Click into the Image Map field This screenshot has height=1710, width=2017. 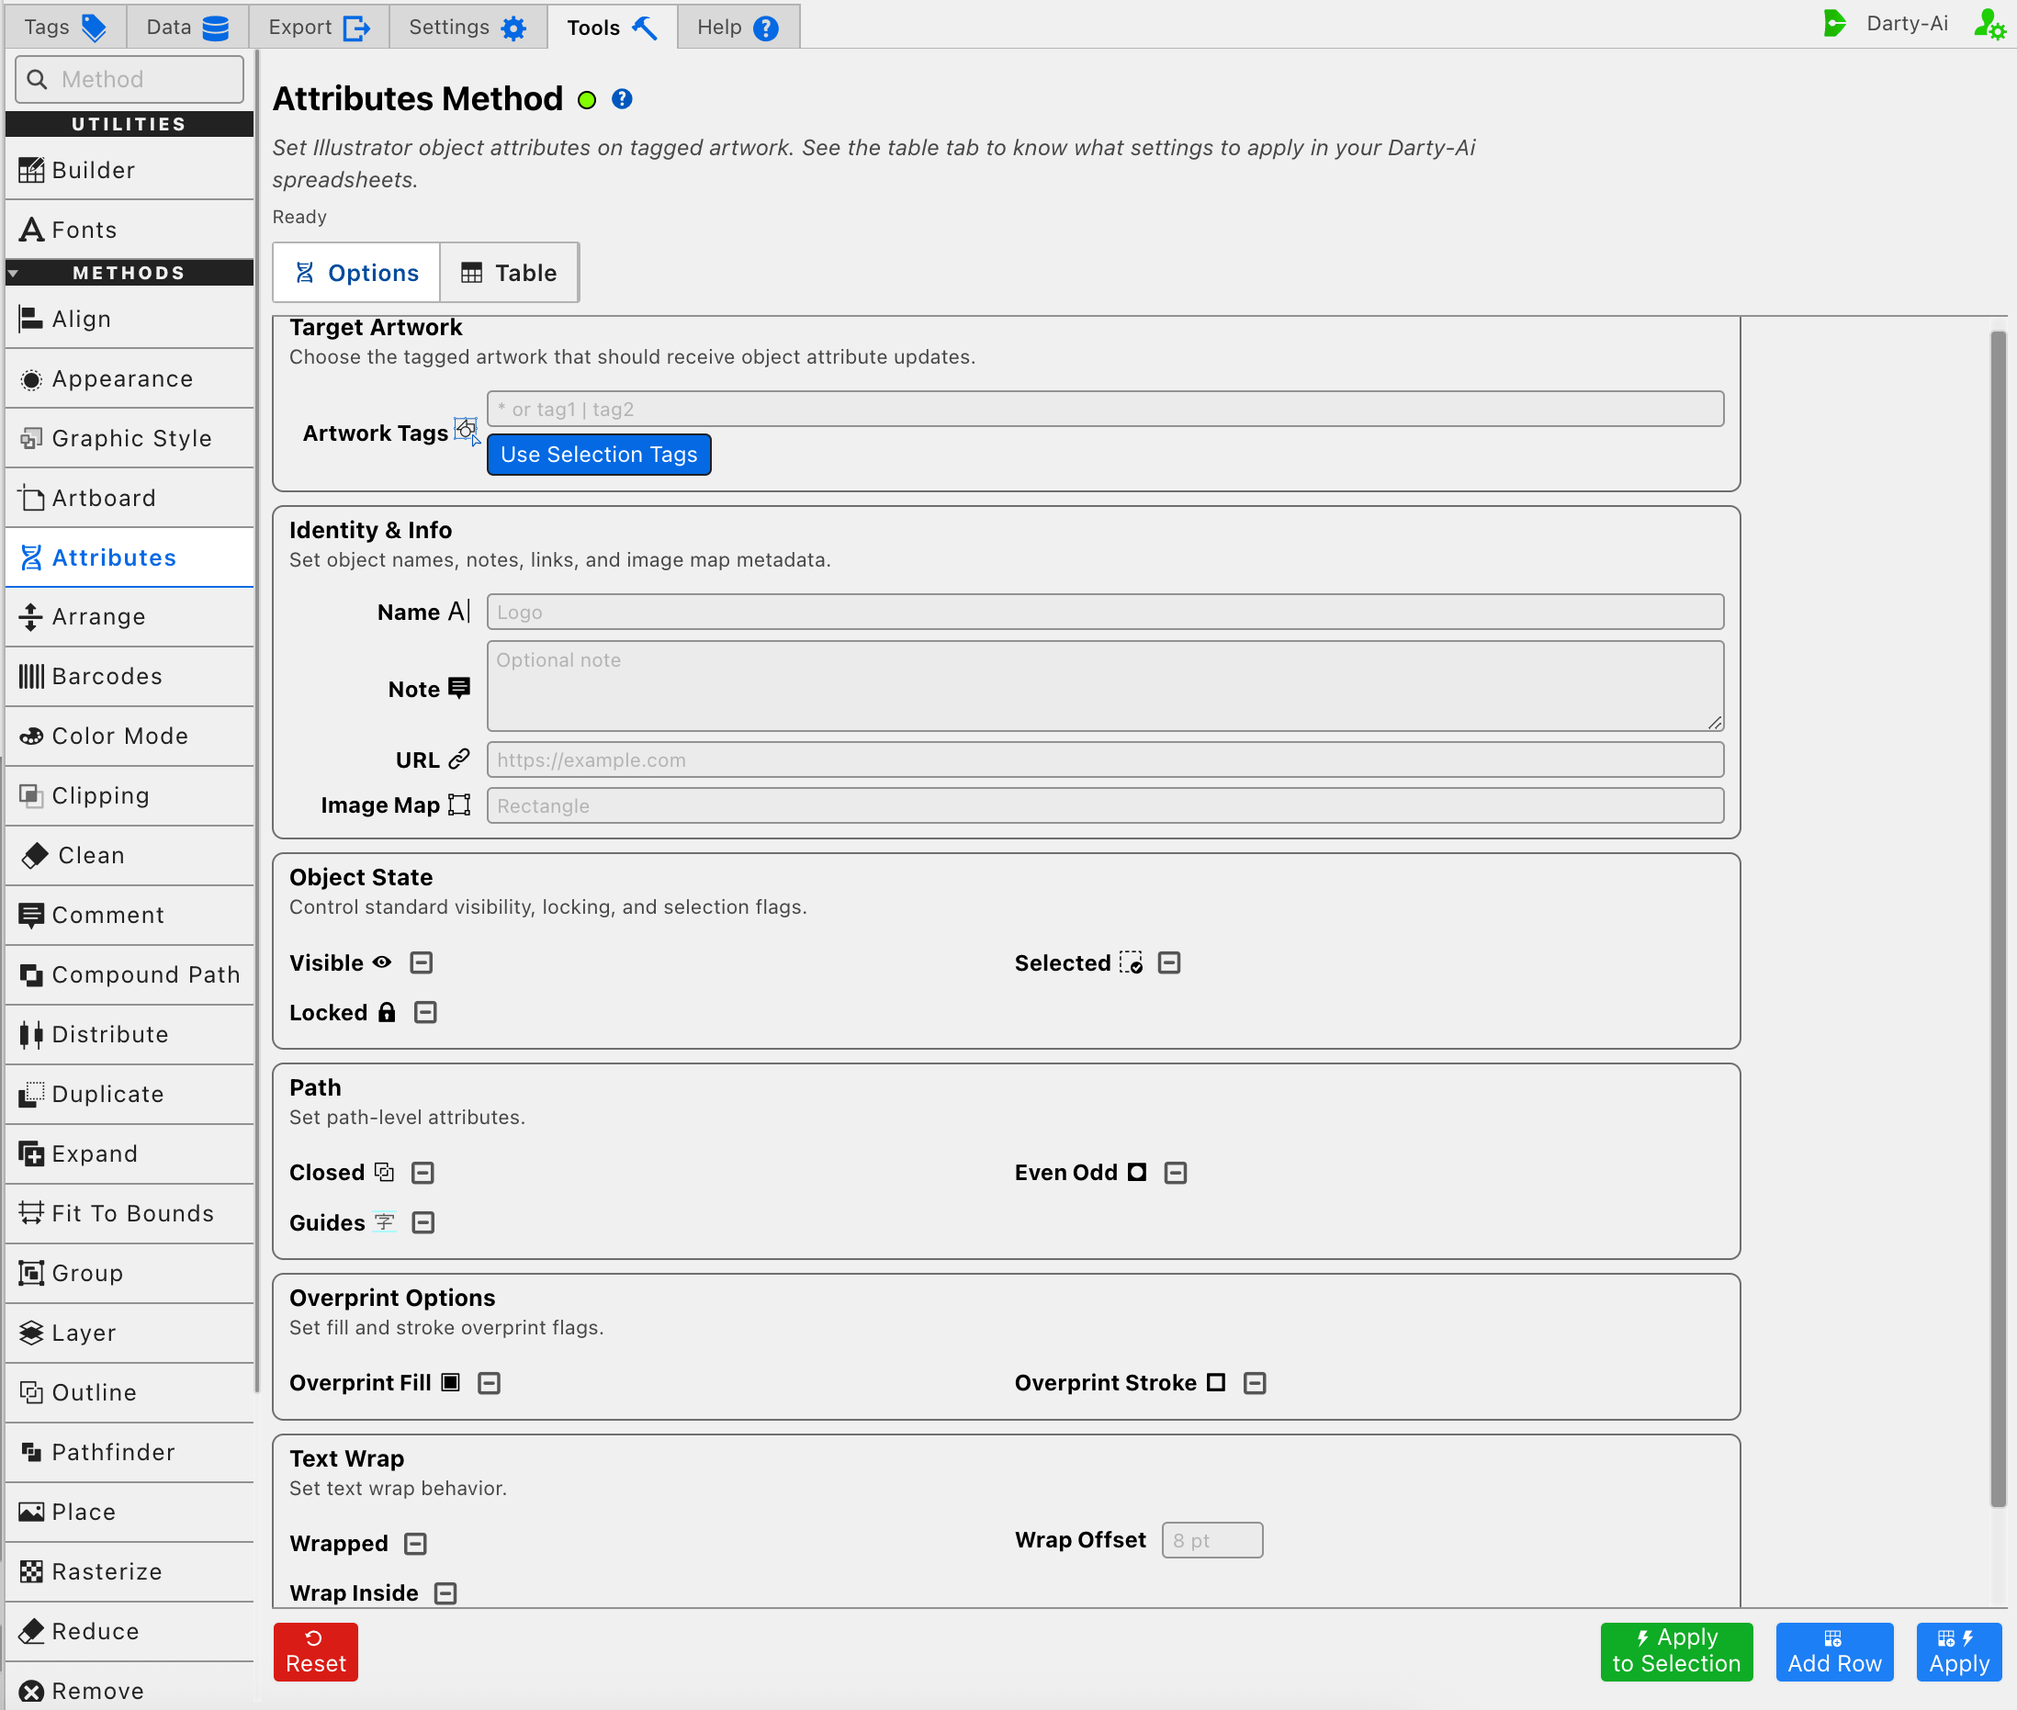click(x=1105, y=805)
